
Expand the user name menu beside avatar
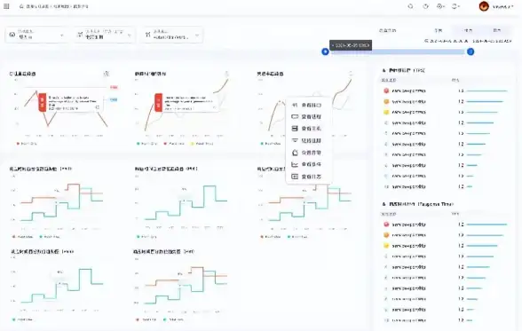(502, 6)
